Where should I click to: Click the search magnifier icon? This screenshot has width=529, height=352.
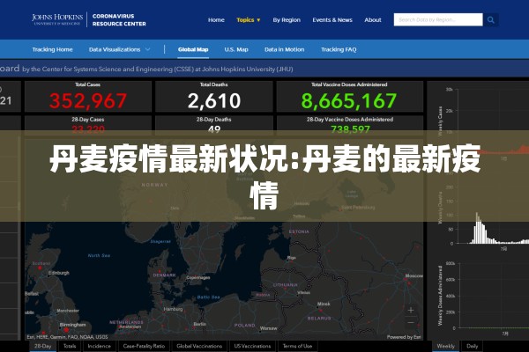(490, 20)
